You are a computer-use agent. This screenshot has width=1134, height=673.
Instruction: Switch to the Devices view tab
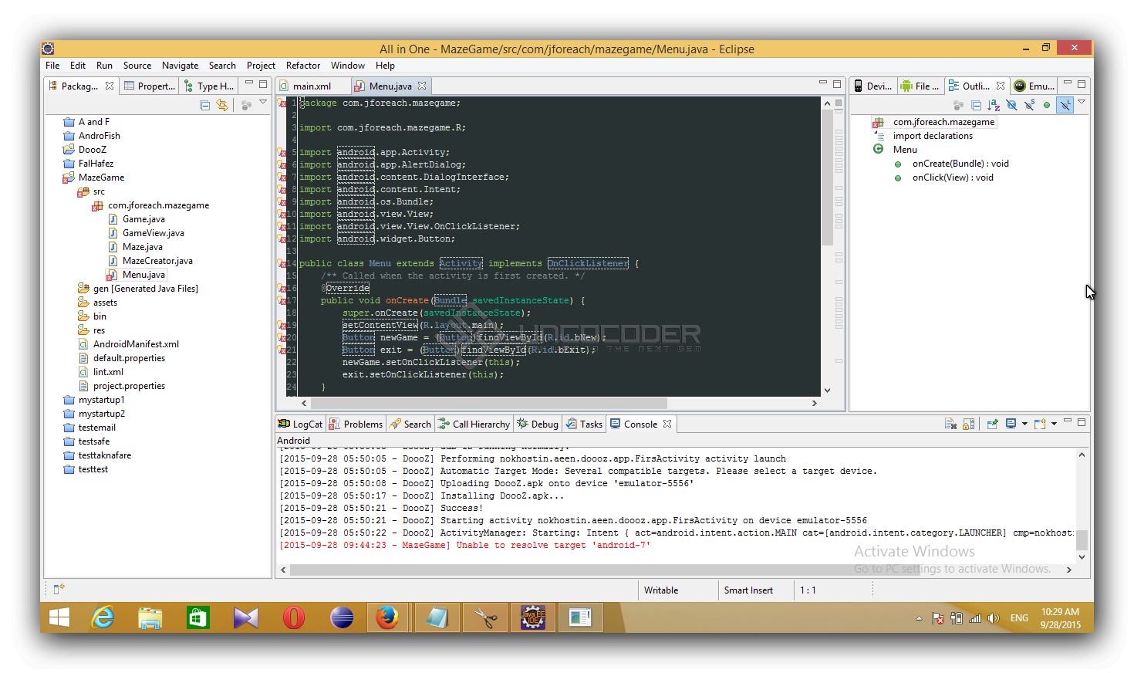(872, 86)
